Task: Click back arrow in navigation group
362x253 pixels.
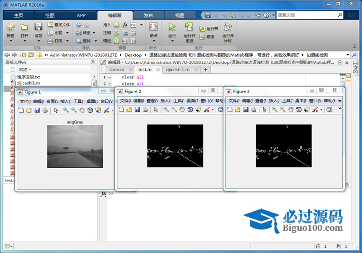Action: coord(78,25)
